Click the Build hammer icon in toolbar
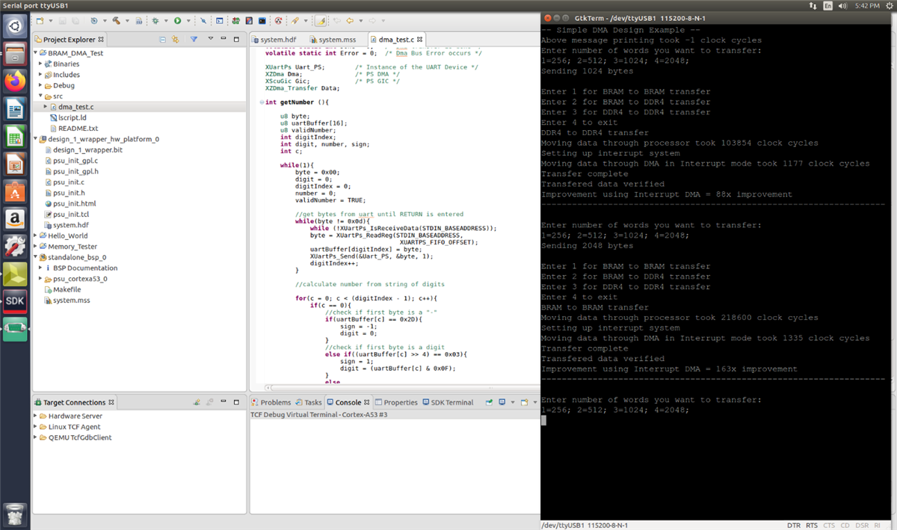Image resolution: width=897 pixels, height=530 pixels. tap(117, 21)
